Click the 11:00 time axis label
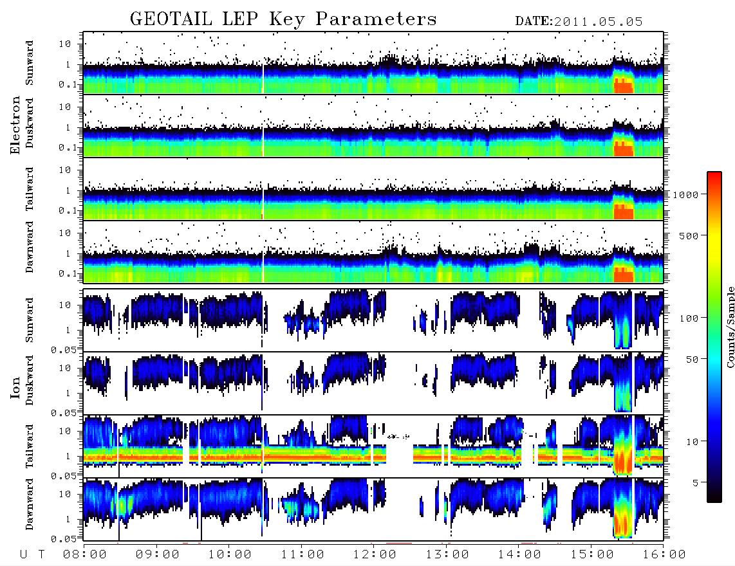Screen dimensions: 735x566 302,554
